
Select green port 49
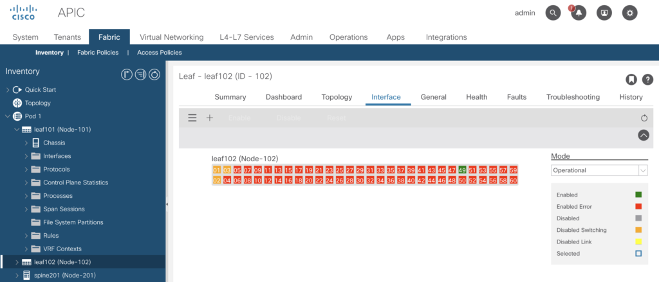(462, 170)
